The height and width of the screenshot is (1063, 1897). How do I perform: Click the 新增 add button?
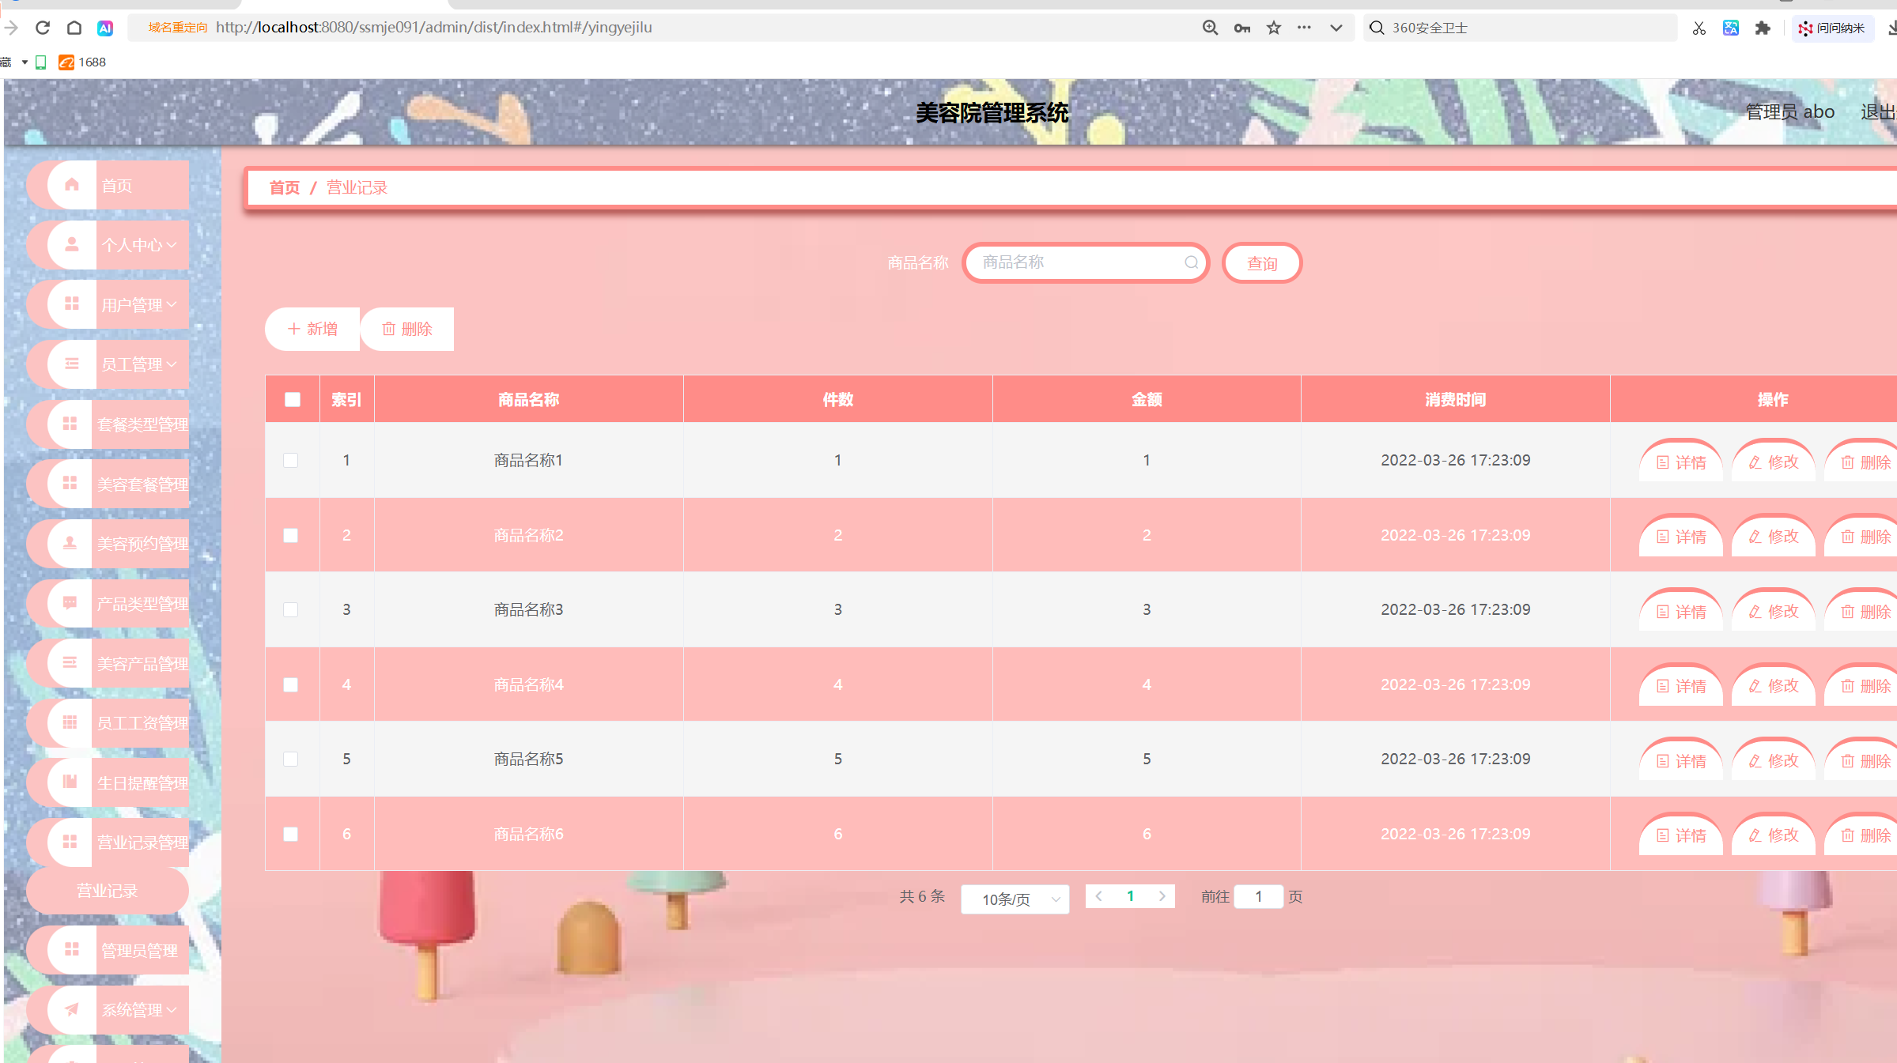point(312,329)
